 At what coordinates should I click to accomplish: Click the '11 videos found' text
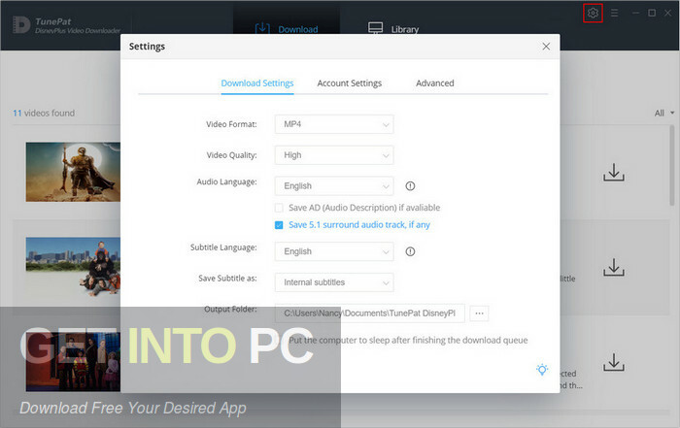[44, 113]
